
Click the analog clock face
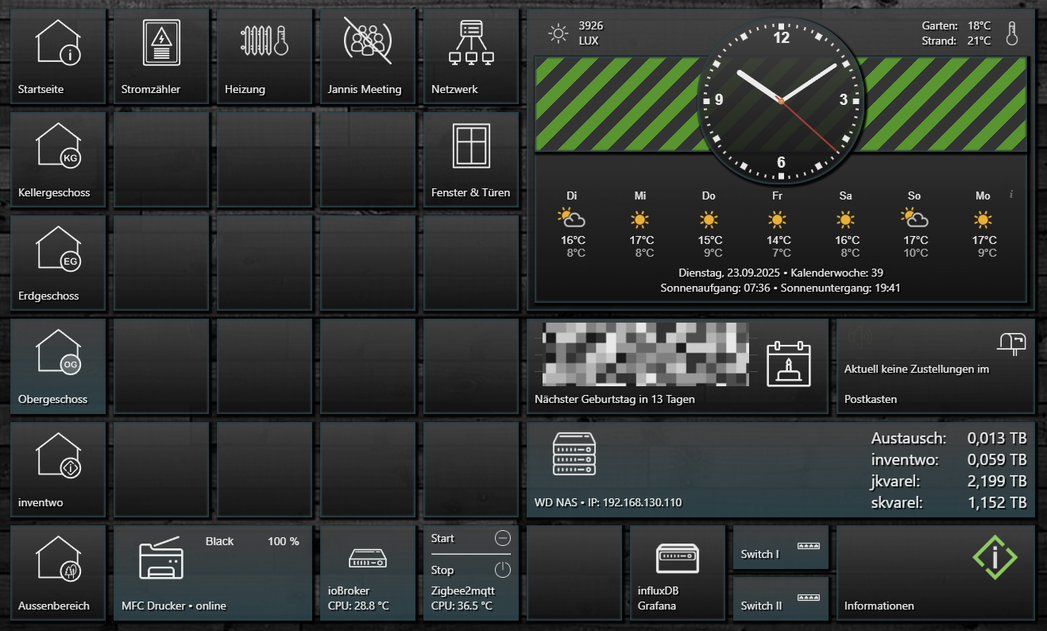[781, 101]
